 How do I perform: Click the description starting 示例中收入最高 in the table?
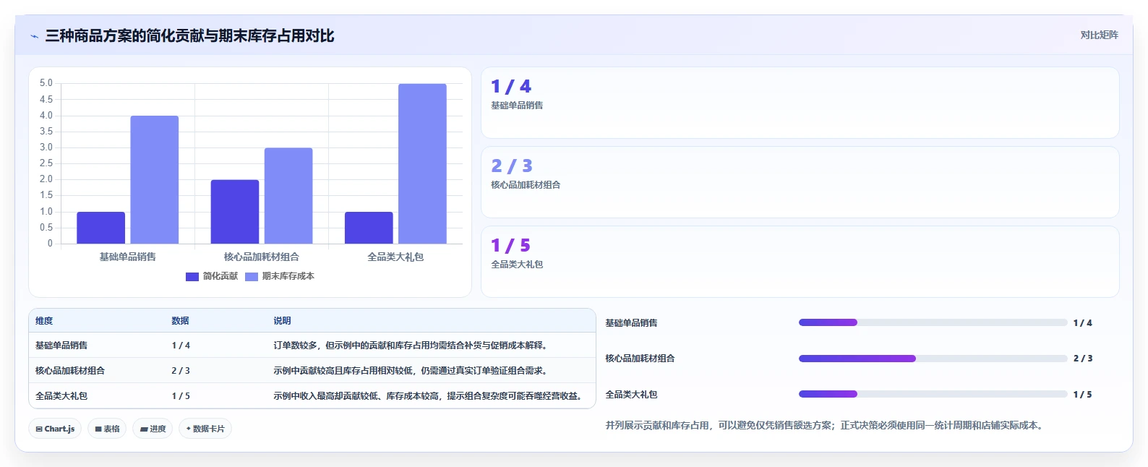coord(429,396)
